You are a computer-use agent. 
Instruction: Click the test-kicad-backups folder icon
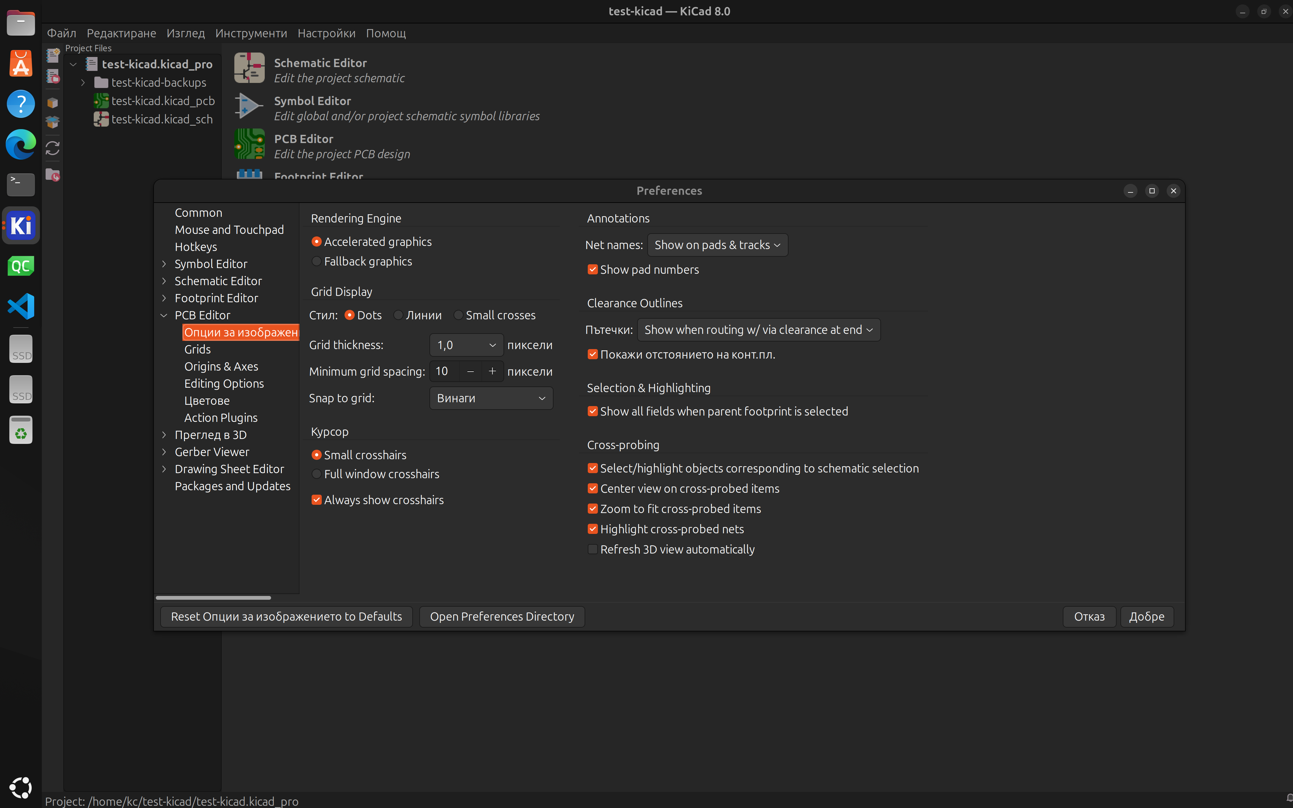tap(101, 82)
